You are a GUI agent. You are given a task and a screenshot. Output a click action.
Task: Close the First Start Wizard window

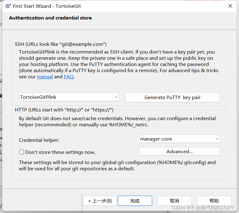pos(230,6)
